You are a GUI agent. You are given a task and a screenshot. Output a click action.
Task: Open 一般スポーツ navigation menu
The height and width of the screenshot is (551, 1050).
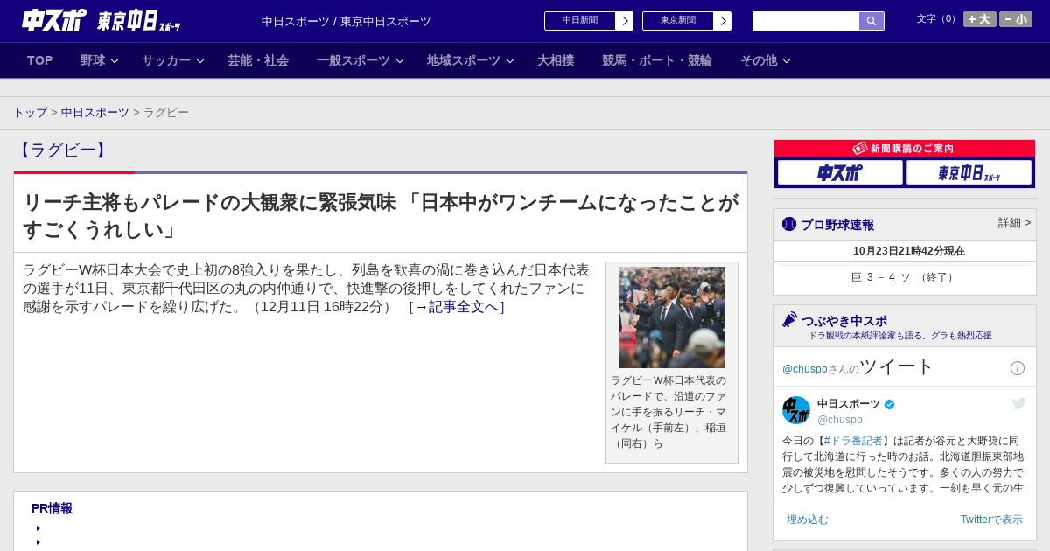(353, 60)
